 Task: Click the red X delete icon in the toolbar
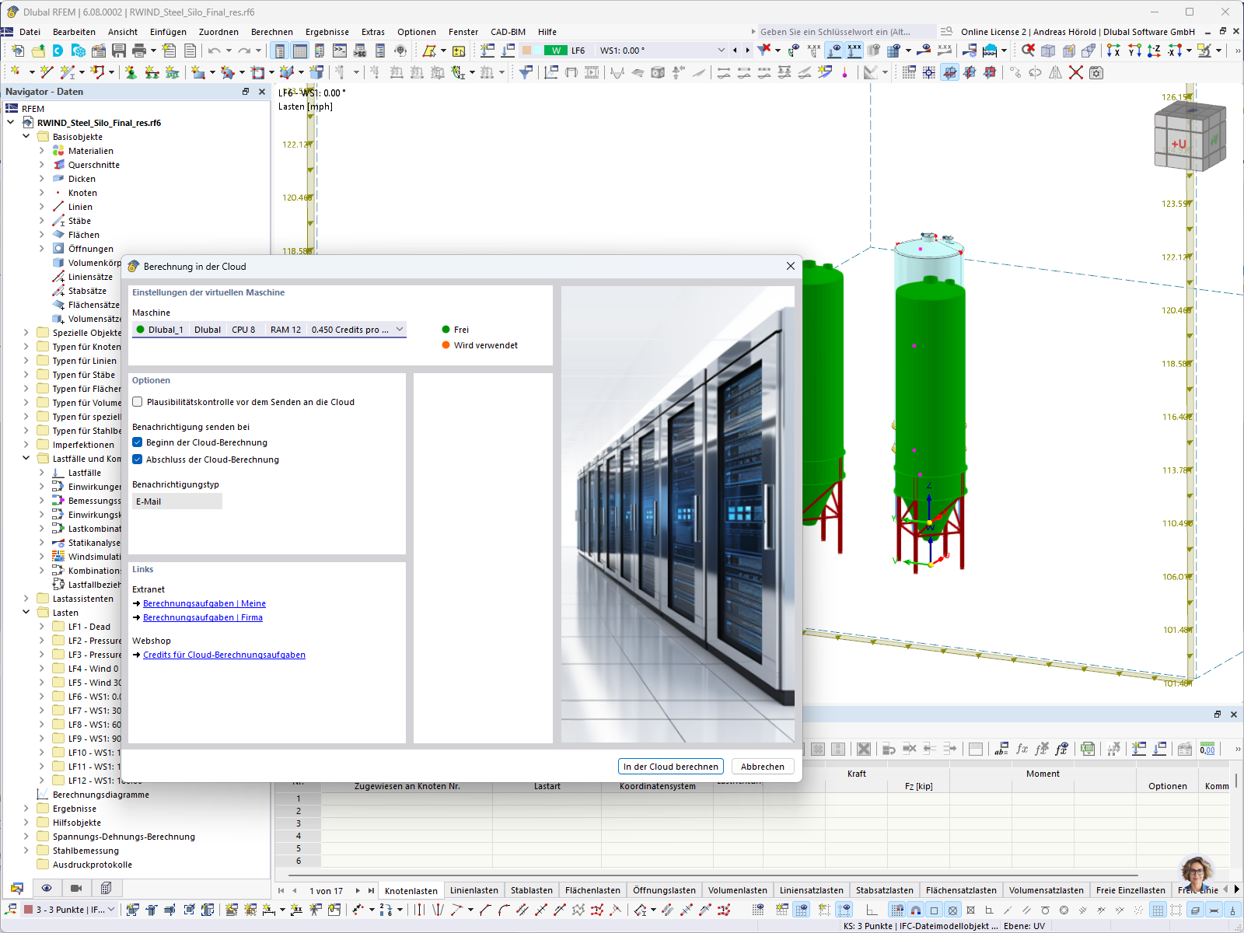coord(1076,72)
